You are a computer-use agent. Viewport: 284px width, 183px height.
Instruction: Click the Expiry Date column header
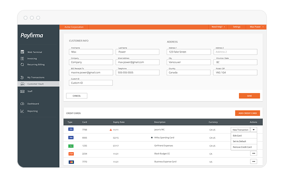[x=119, y=122]
